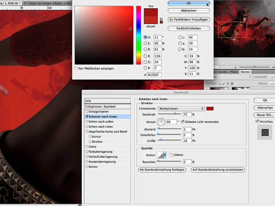Select the R red radio button
This screenshot has width=275, height=206.
click(x=145, y=56)
